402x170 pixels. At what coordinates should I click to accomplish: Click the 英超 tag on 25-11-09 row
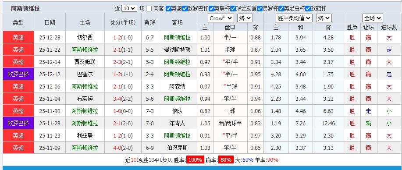click(18, 148)
